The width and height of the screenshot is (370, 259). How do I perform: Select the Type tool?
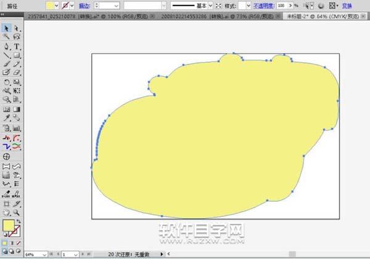pyautogui.click(x=17, y=46)
